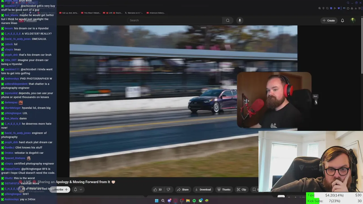Click the YouTube search field
363x204 pixels.
174,20
